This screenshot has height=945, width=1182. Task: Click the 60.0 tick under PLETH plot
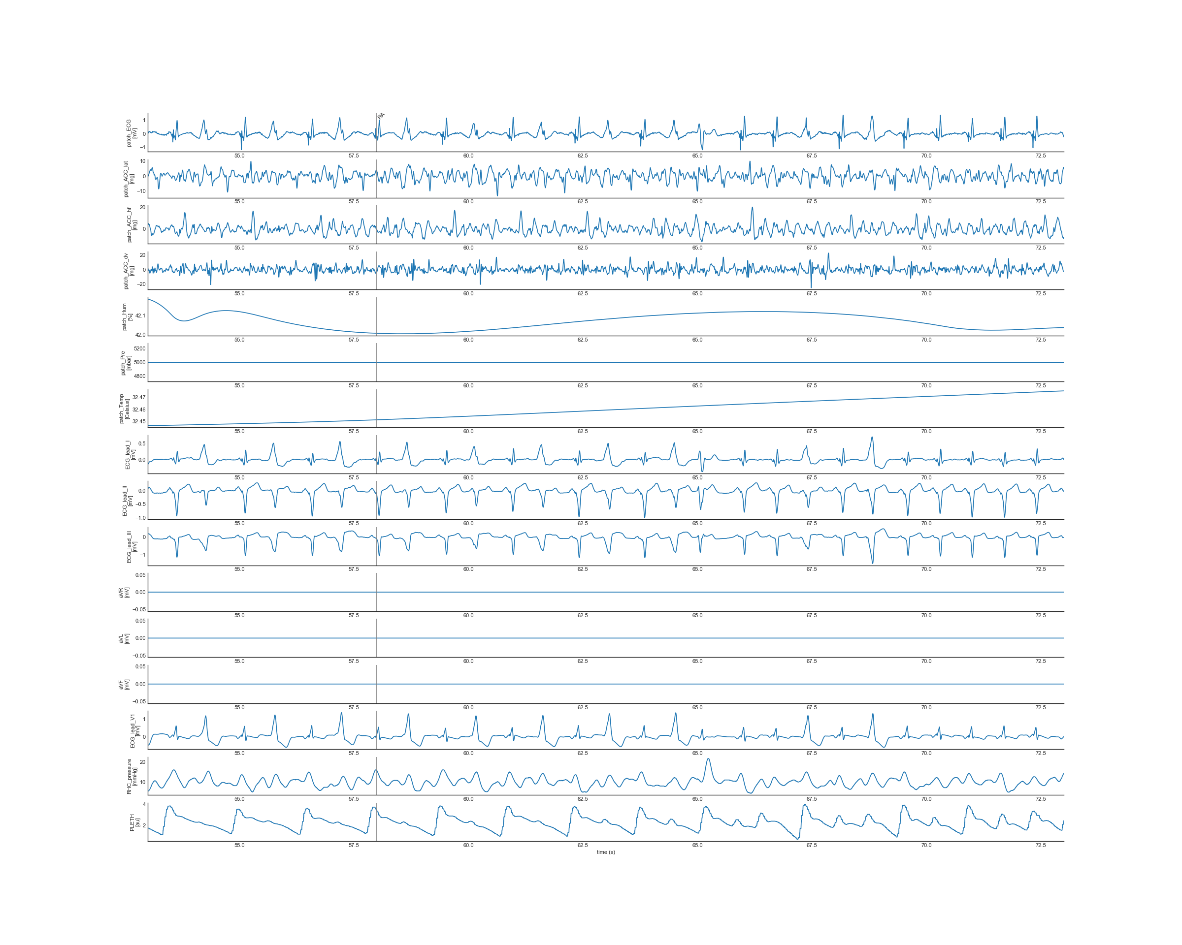pos(468,845)
